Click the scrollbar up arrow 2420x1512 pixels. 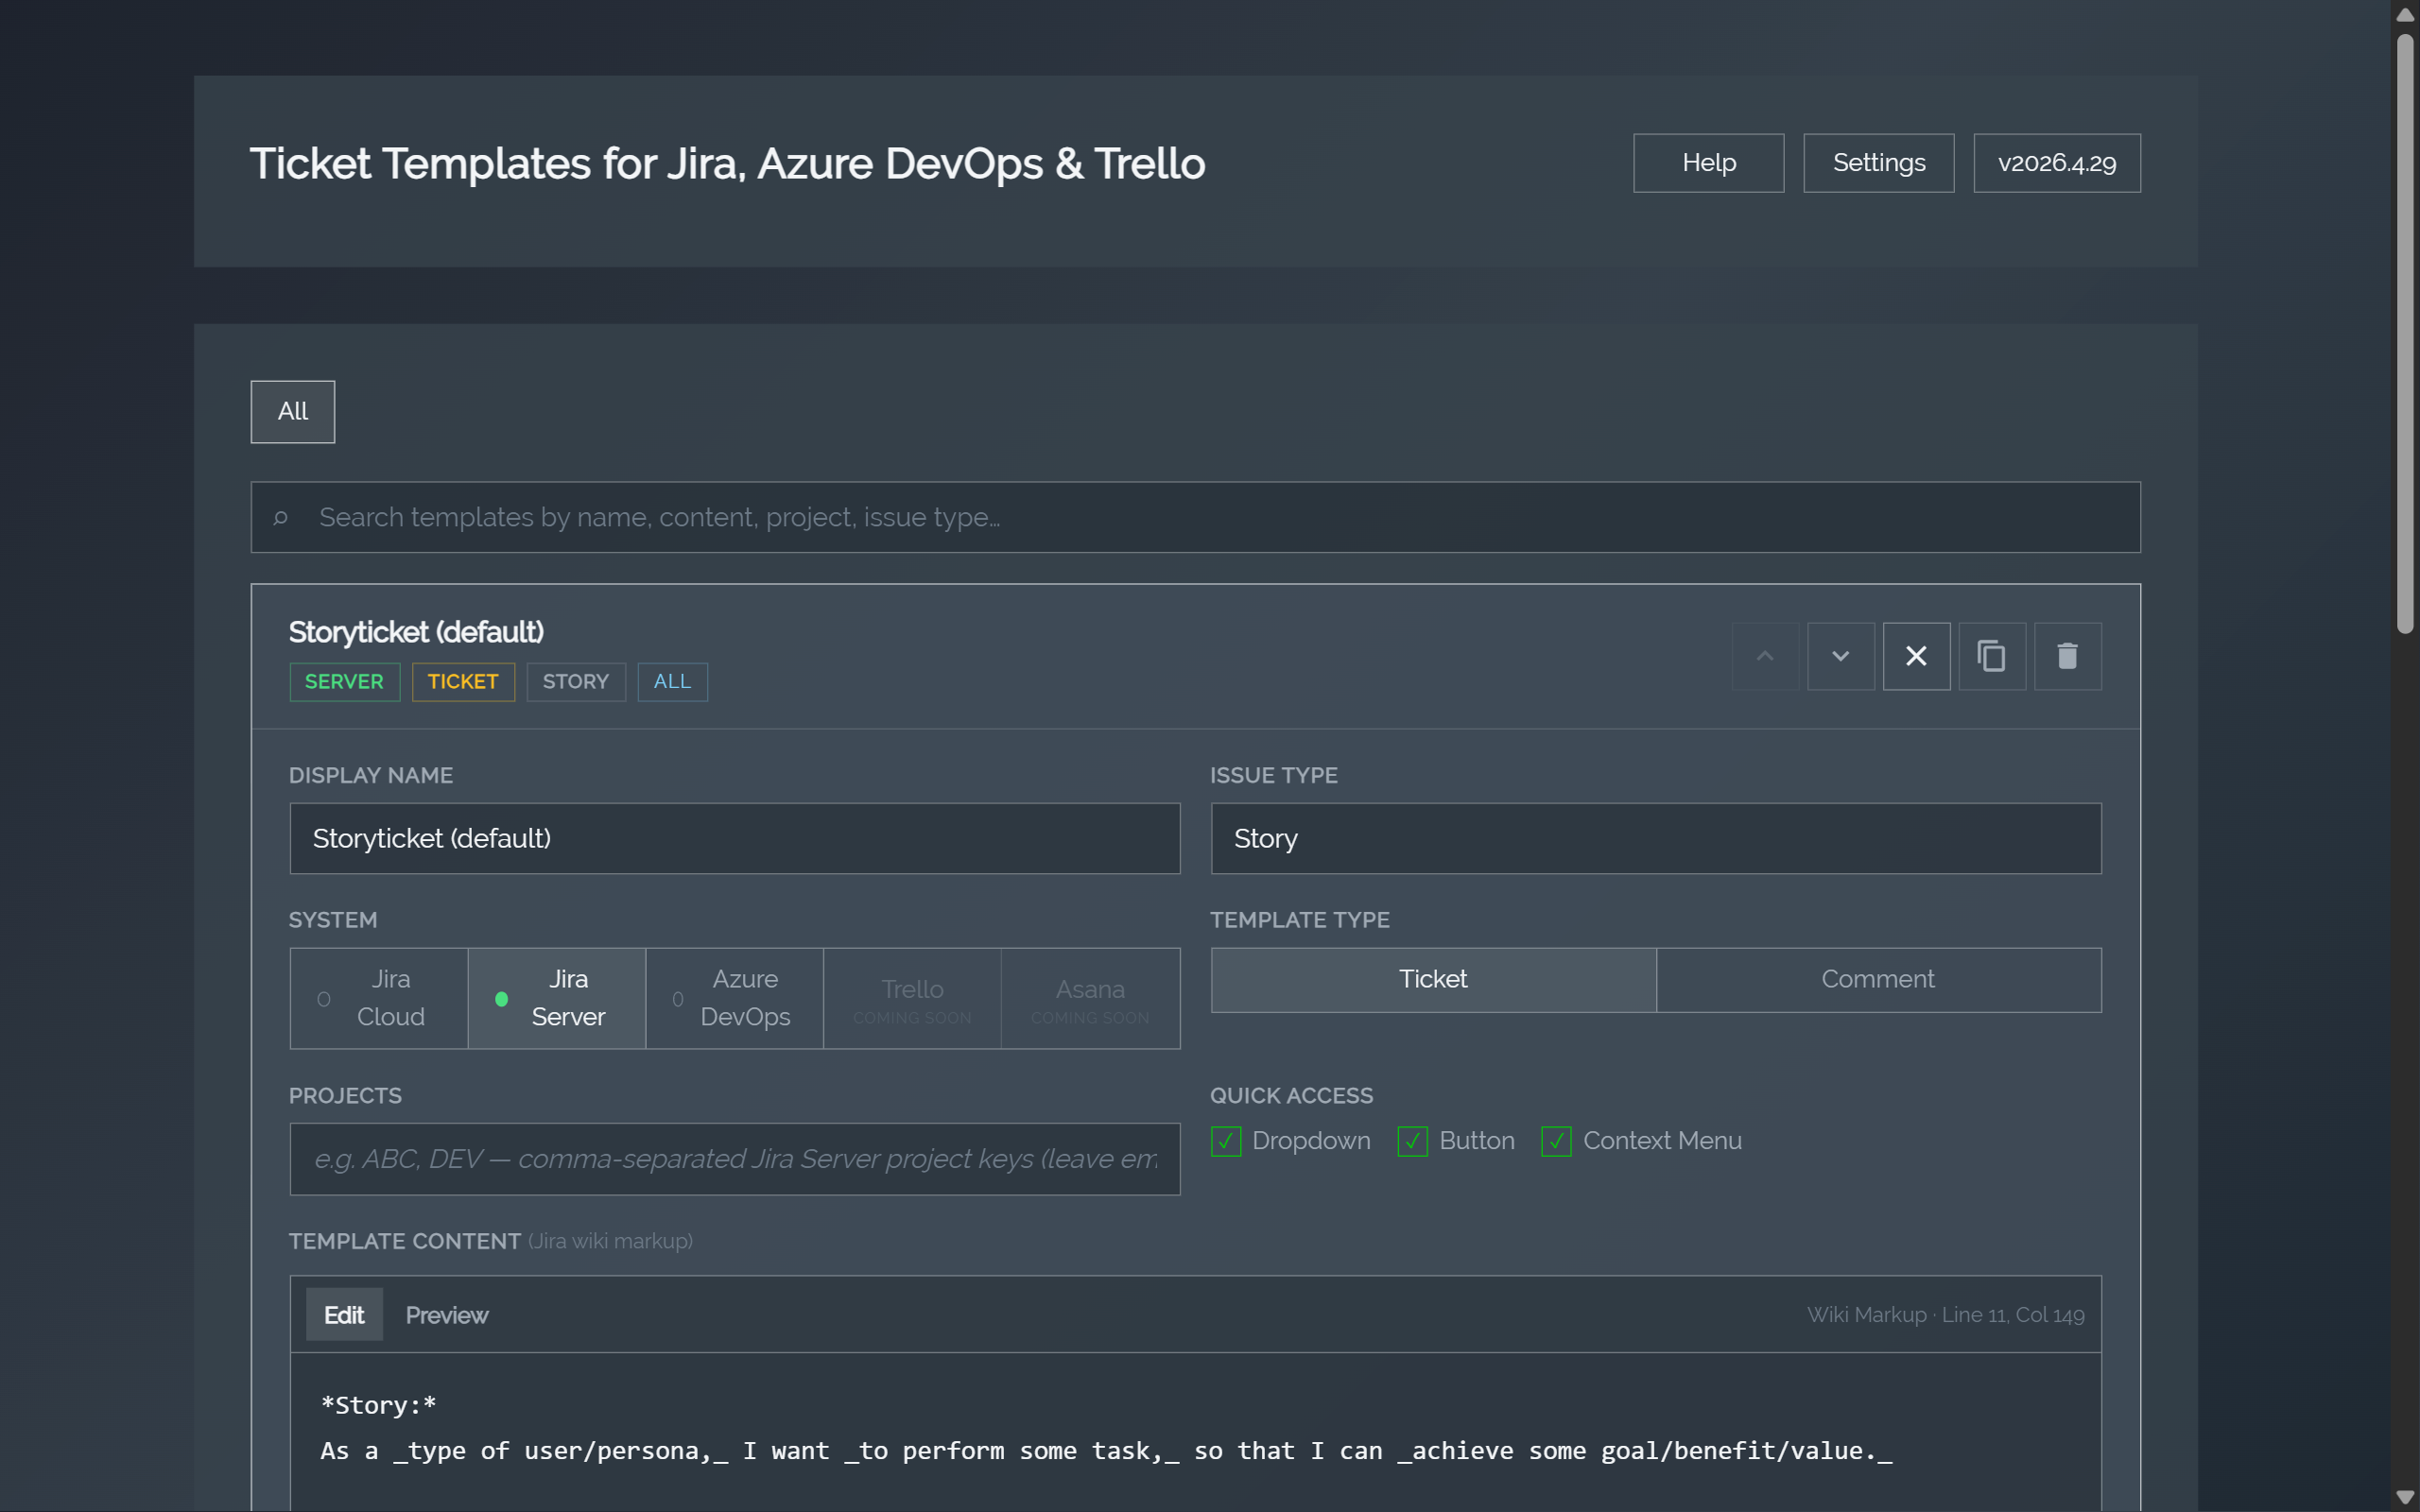point(2405,14)
